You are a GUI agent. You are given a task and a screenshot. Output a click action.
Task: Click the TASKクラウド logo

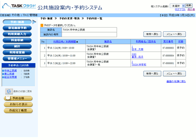[x=19, y=6]
